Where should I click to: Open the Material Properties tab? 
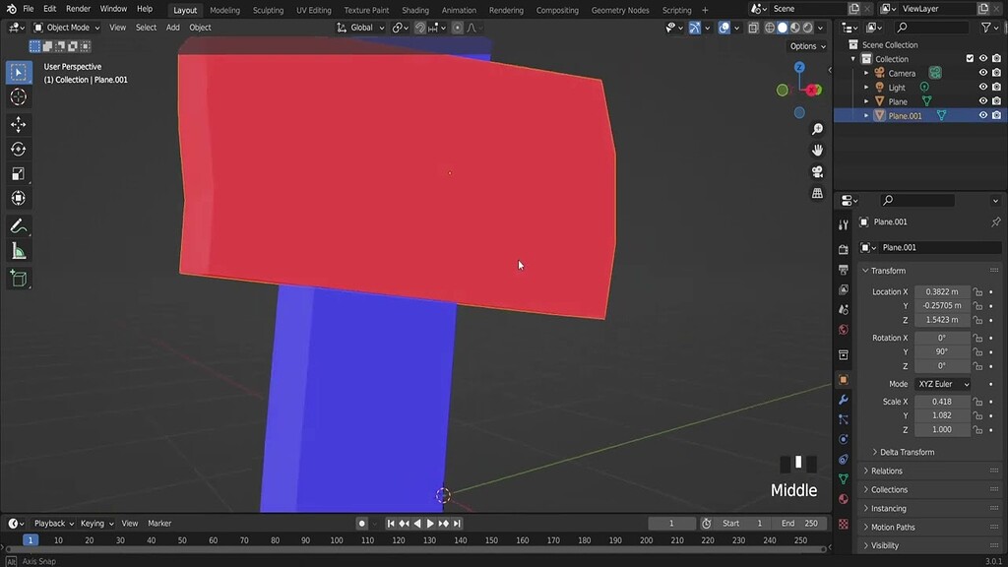tap(844, 499)
